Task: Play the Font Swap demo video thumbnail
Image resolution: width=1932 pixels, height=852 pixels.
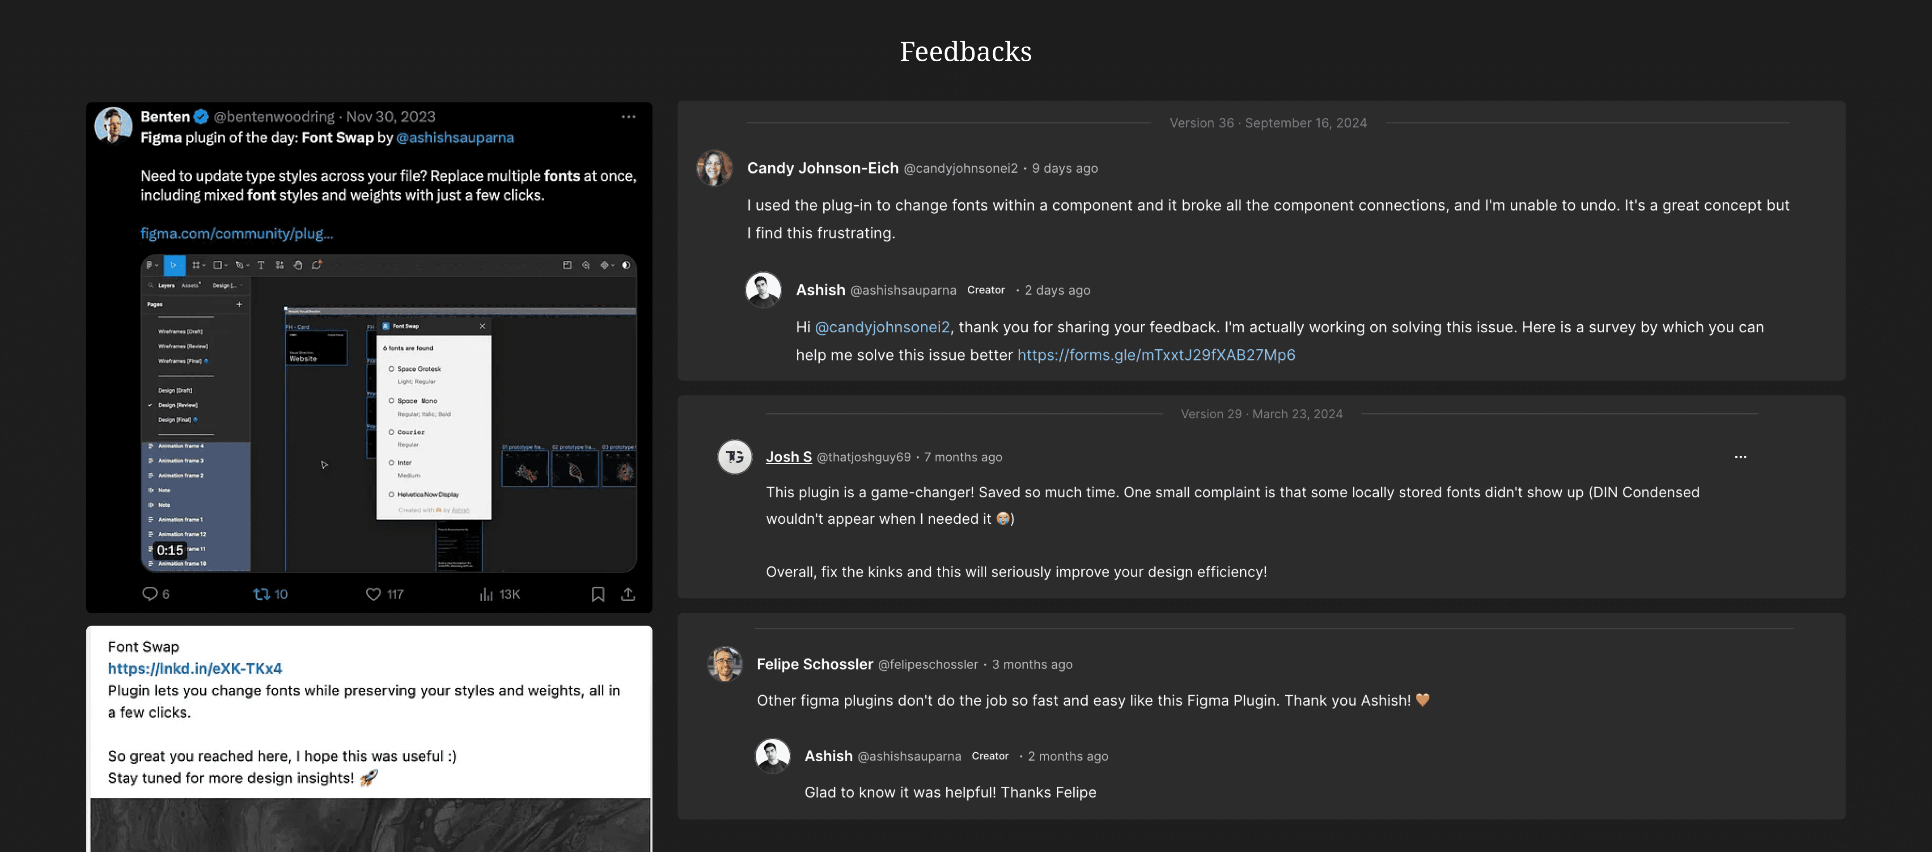Action: pyautogui.click(x=389, y=413)
